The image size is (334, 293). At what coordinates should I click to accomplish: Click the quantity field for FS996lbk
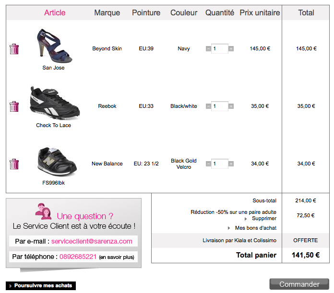pyautogui.click(x=220, y=164)
